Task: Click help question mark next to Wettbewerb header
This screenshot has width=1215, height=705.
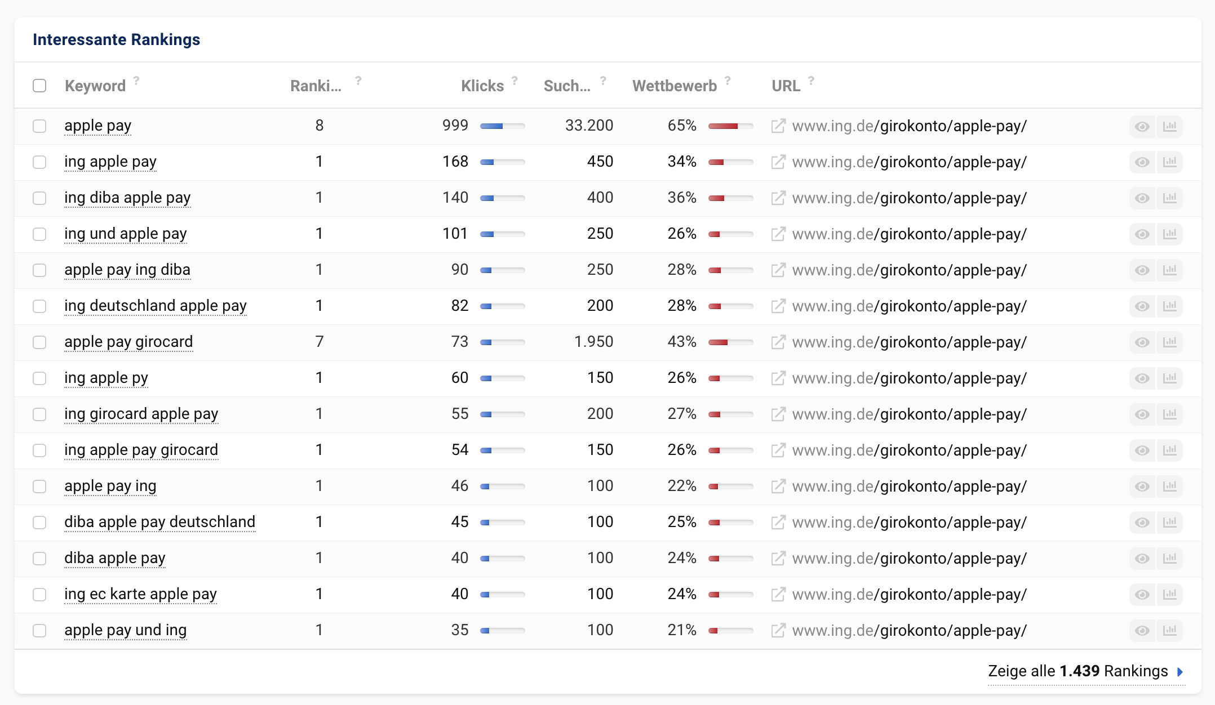Action: pos(728,81)
